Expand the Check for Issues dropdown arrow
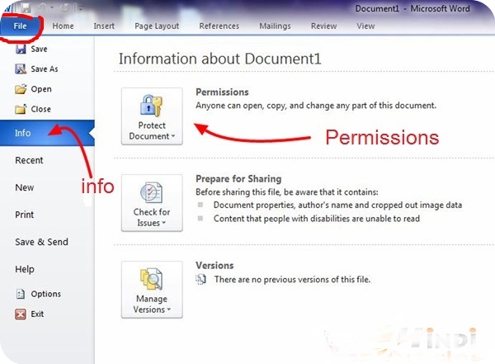This screenshot has width=495, height=364. click(x=164, y=223)
